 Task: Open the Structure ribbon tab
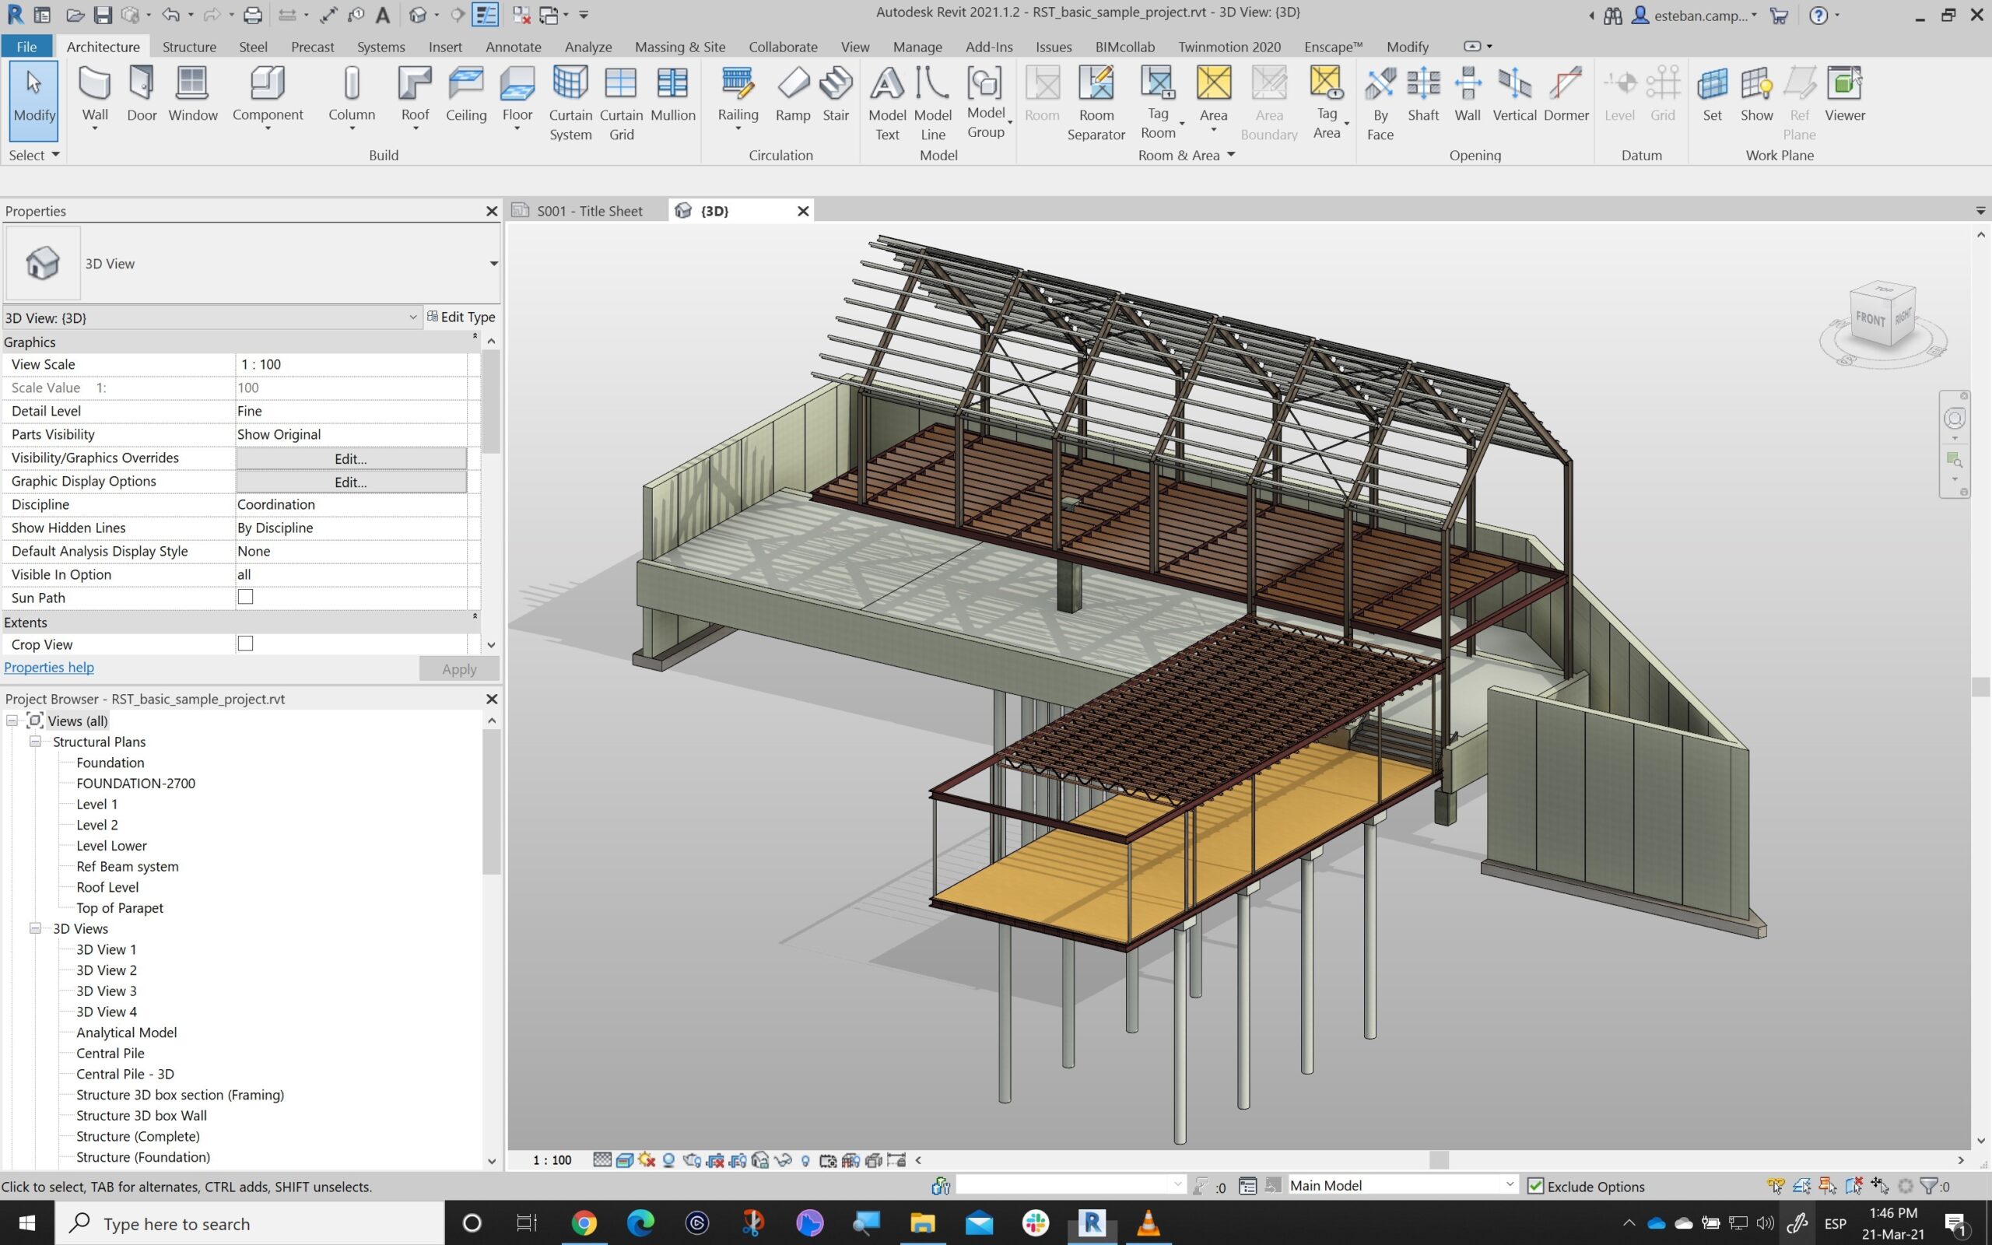point(188,47)
